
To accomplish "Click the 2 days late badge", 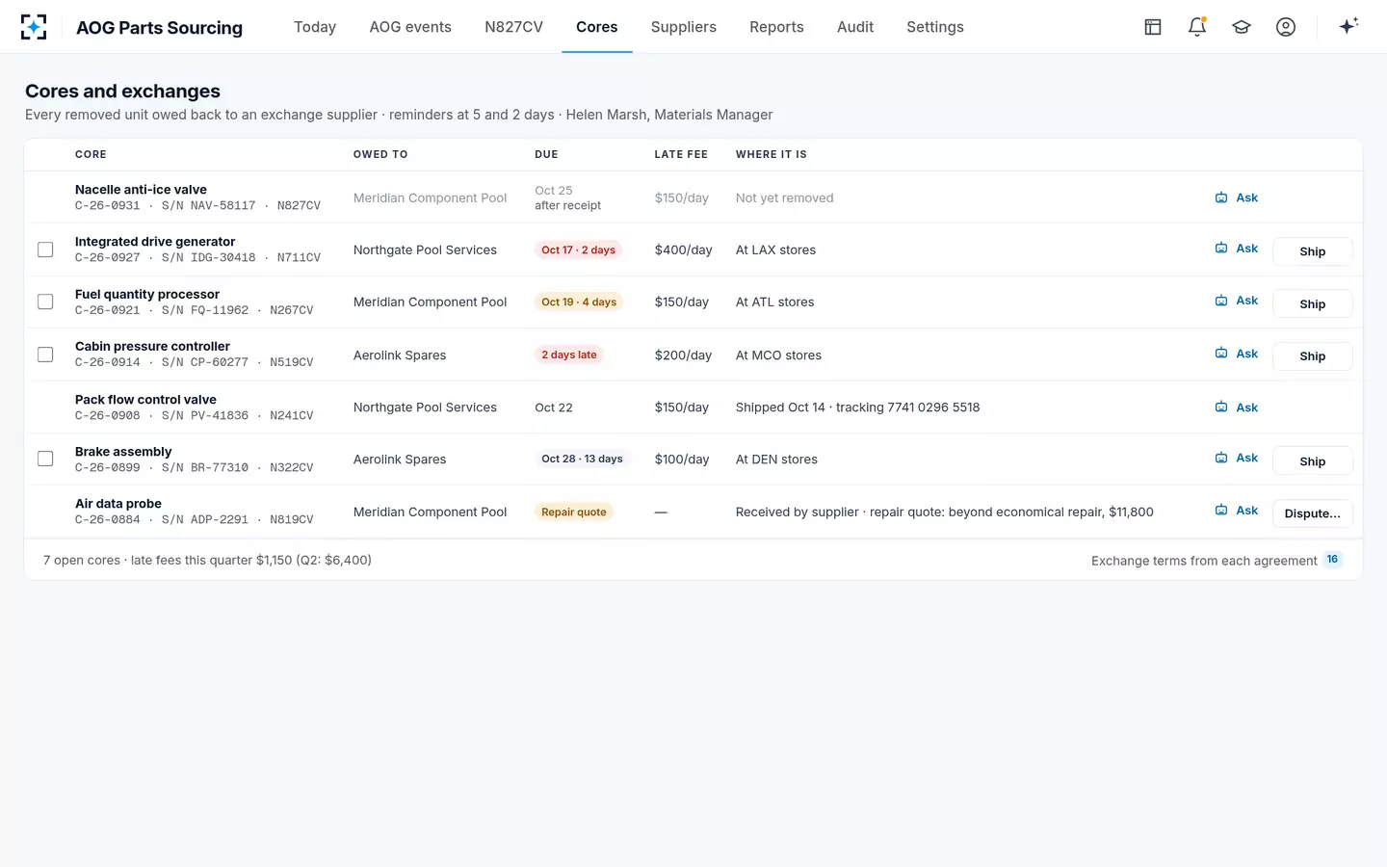I will pyautogui.click(x=569, y=355).
